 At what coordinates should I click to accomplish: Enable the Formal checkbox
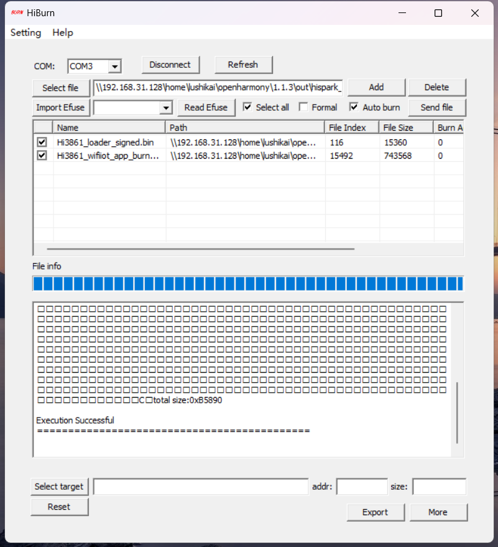coord(303,107)
